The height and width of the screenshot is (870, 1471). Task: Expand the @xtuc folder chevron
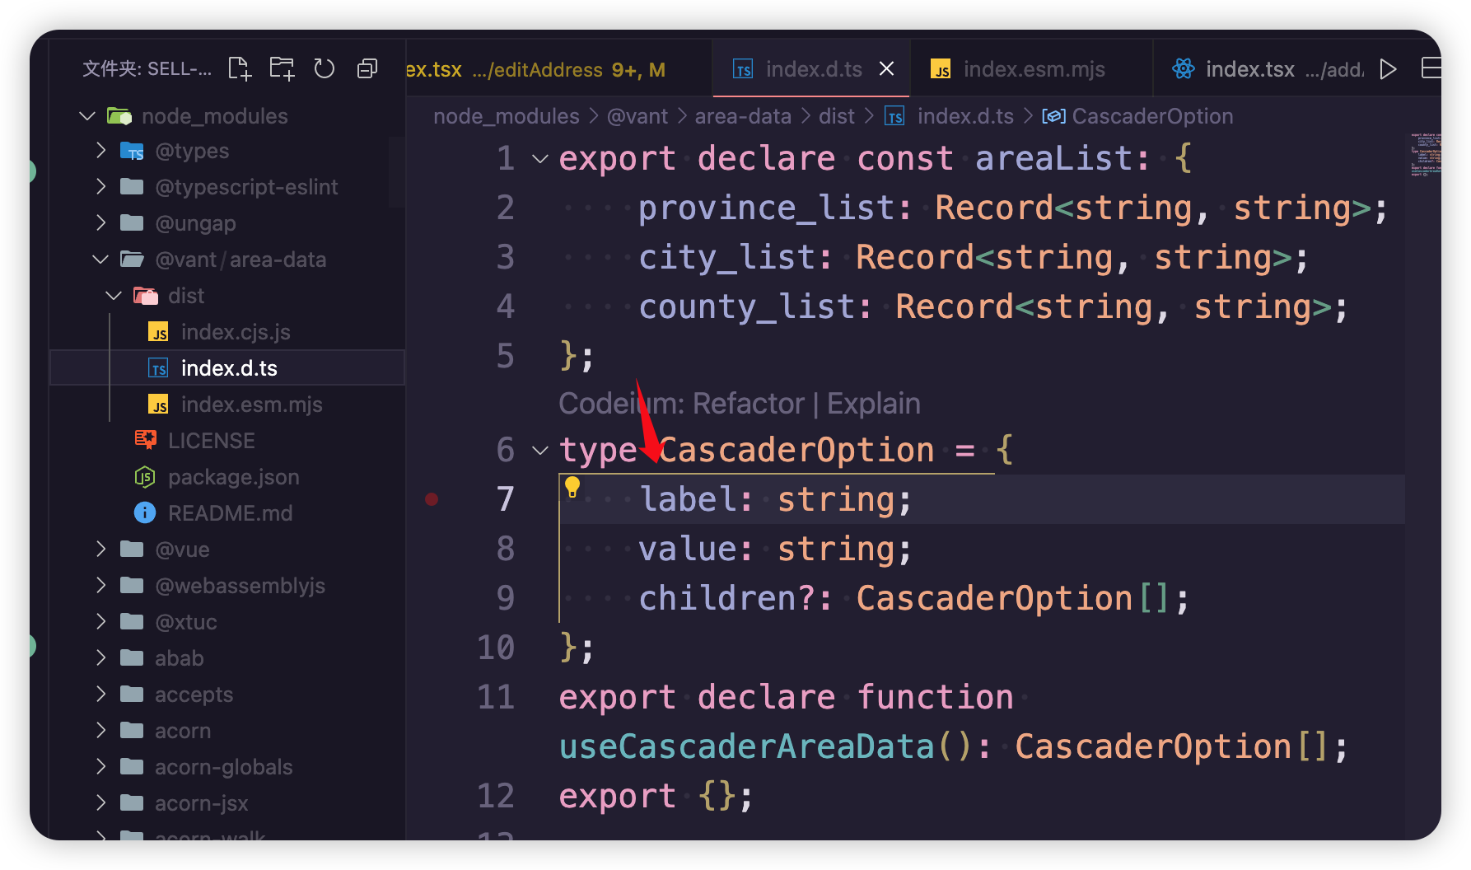click(100, 622)
